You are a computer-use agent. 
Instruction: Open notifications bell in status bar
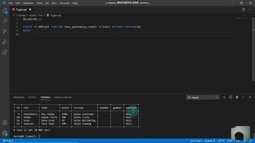click(251, 141)
